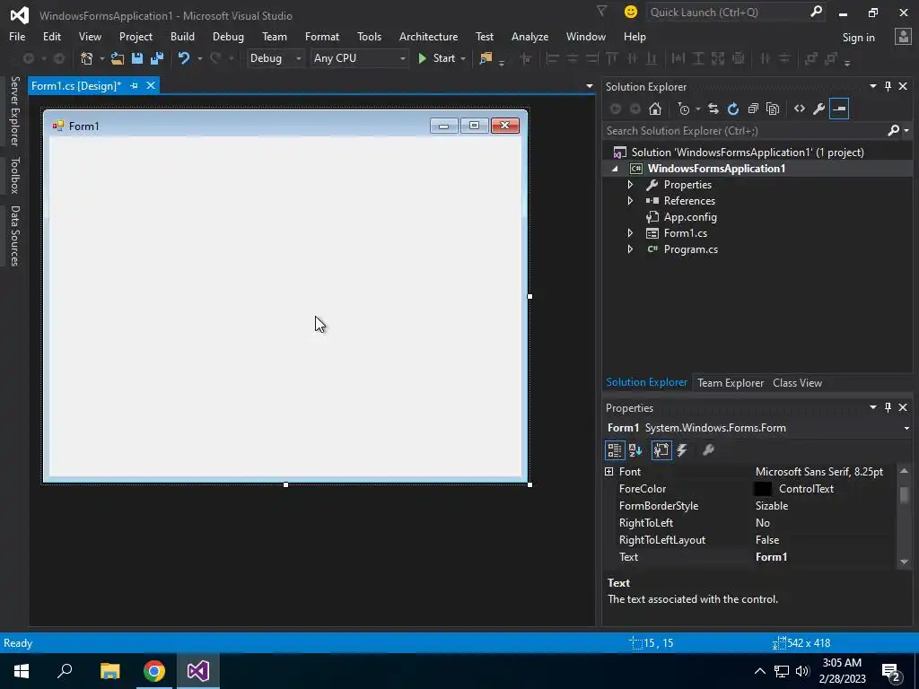Click the notifications flag filter icon in title bar
The height and width of the screenshot is (689, 919).
click(x=601, y=11)
